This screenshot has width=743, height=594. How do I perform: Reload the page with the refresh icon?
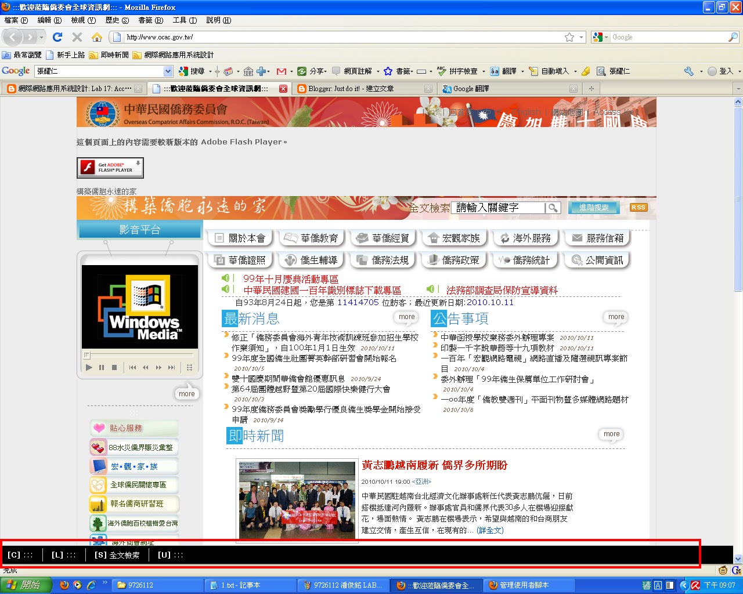tap(57, 37)
